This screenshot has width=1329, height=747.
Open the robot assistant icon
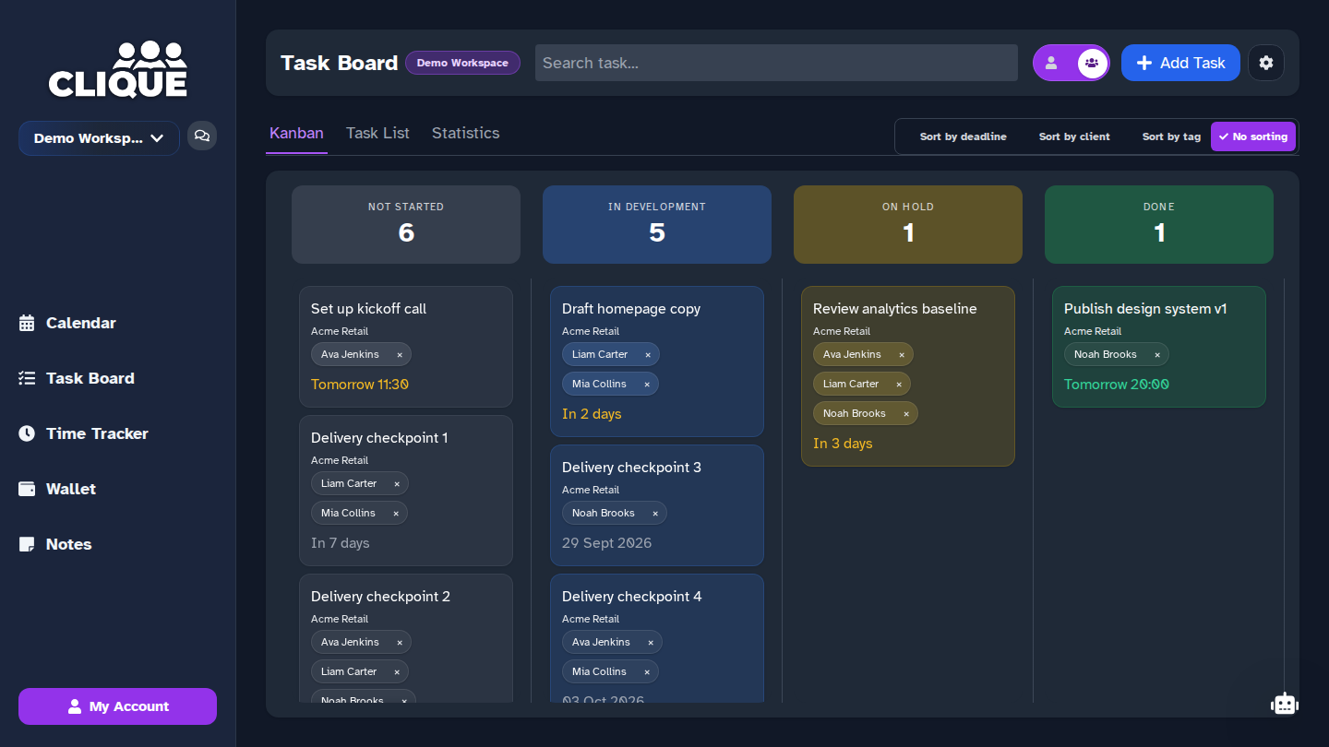pos(1285,704)
